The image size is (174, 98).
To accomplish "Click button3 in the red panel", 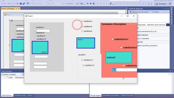I will pyautogui.click(x=119, y=57).
